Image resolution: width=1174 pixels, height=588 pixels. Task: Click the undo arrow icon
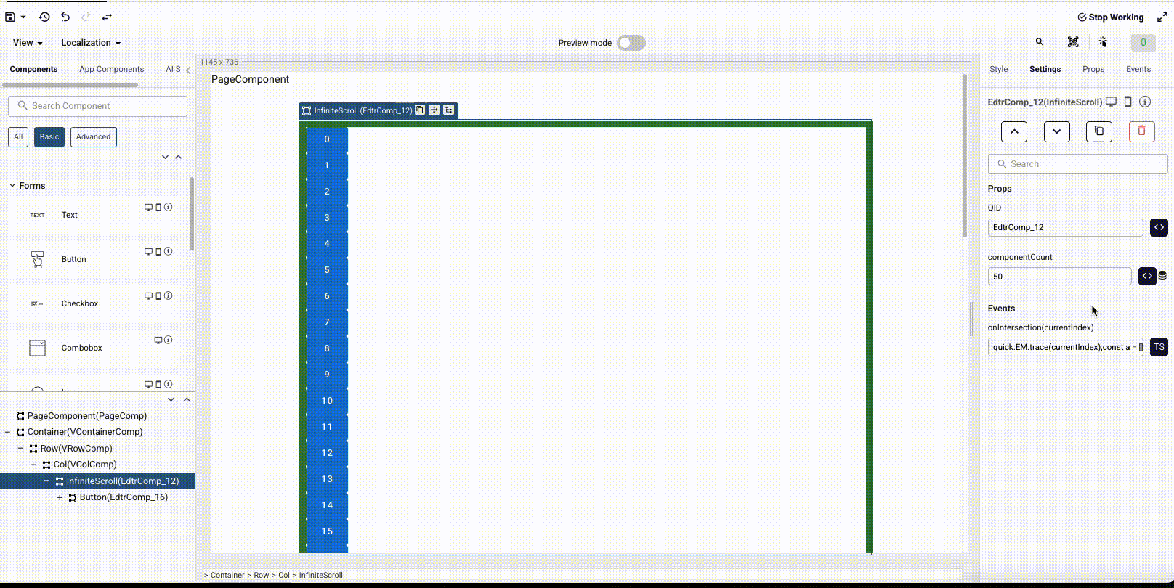65,17
